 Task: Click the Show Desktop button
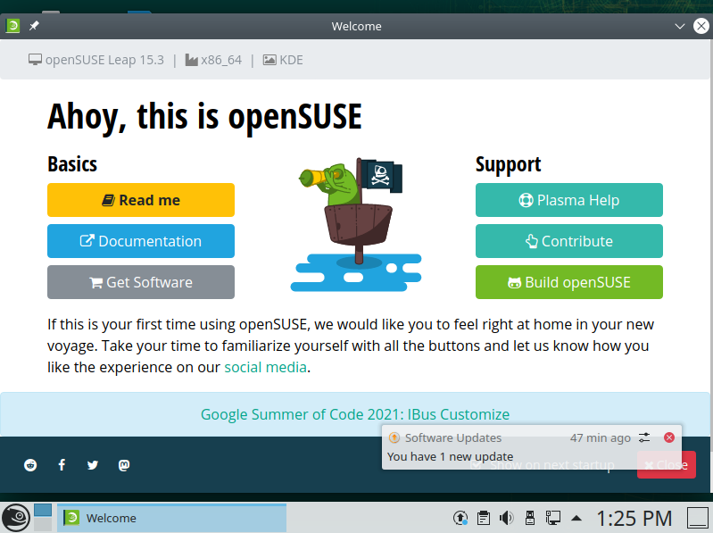click(x=697, y=518)
